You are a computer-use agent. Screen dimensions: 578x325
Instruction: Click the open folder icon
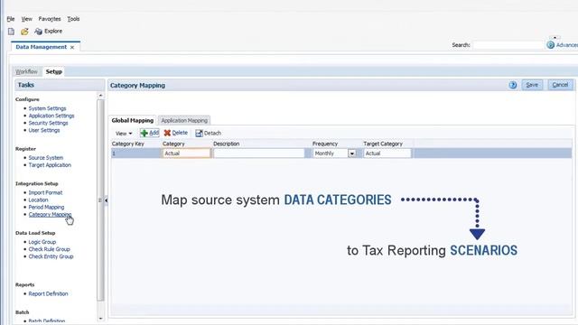click(24, 32)
